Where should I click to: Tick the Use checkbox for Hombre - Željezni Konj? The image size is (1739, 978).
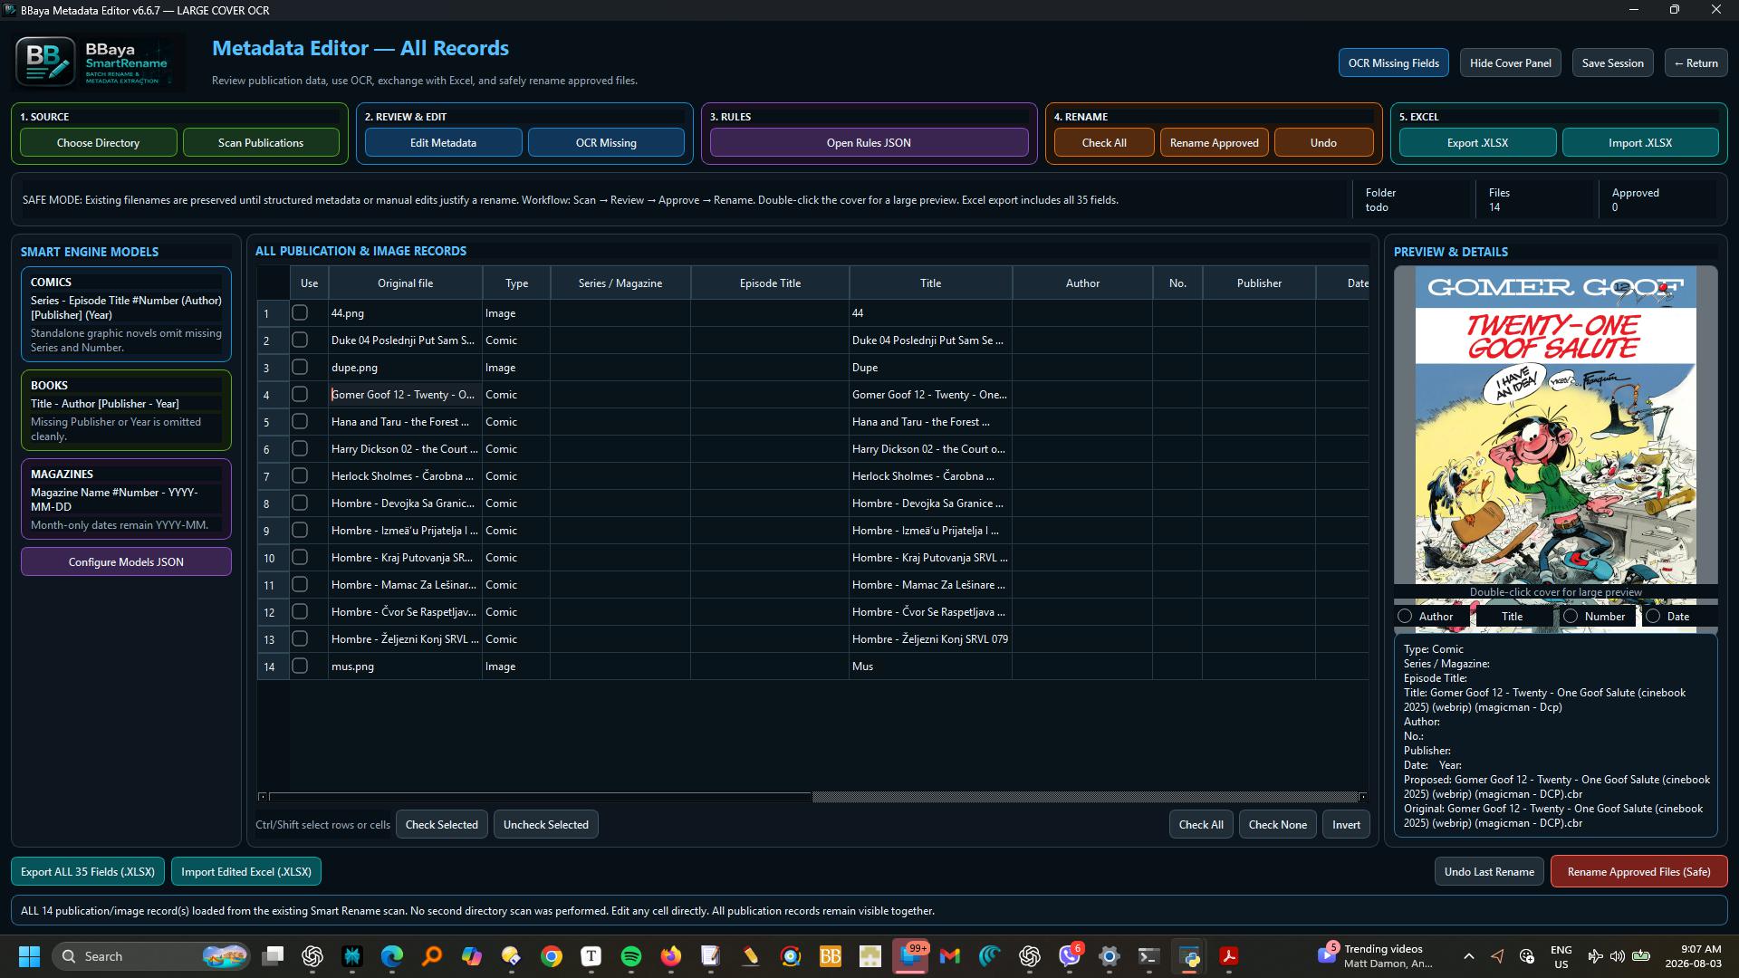(300, 638)
